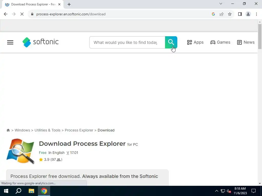The height and width of the screenshot is (196, 262).
Task: Open File Explorer from taskbar
Action: pos(31,191)
